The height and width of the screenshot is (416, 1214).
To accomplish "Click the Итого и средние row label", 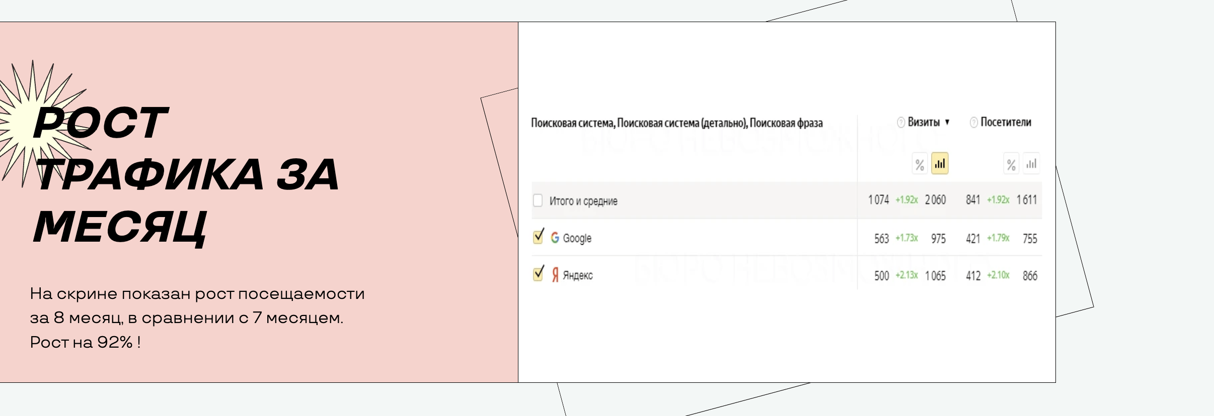I will click(583, 201).
